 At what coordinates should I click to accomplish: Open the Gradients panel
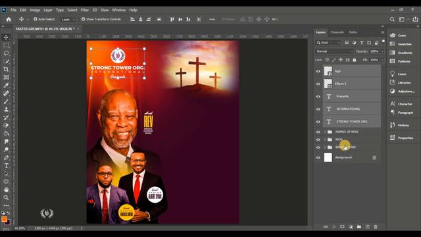[401, 53]
